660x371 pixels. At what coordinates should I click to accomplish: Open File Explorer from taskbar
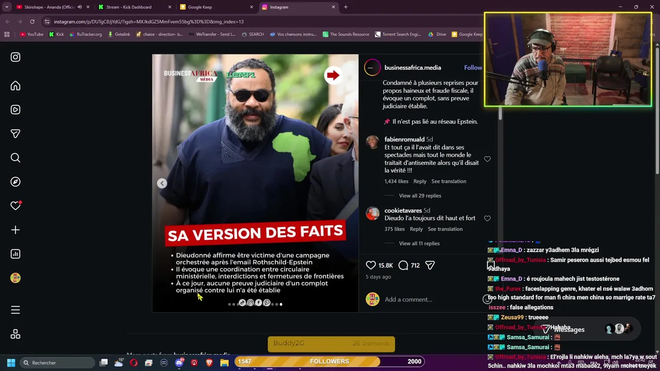(224, 363)
